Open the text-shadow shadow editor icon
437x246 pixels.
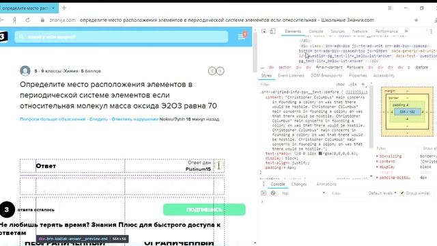296,154
